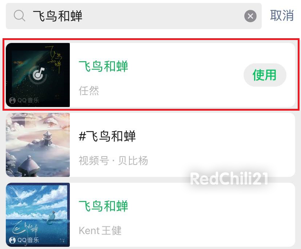Click artist name 任然
Image resolution: width=301 pixels, height=249 pixels.
point(89,91)
